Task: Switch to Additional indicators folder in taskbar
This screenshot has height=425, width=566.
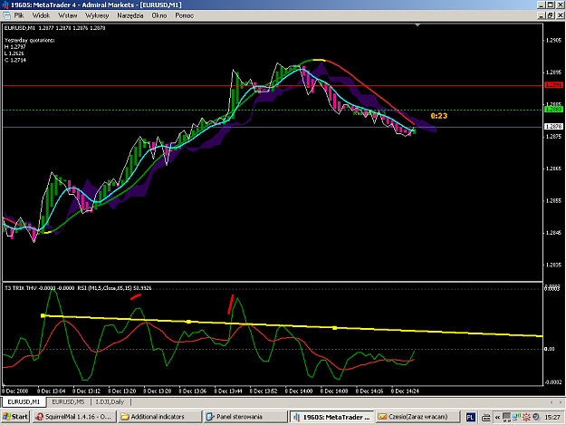Action: 159,417
